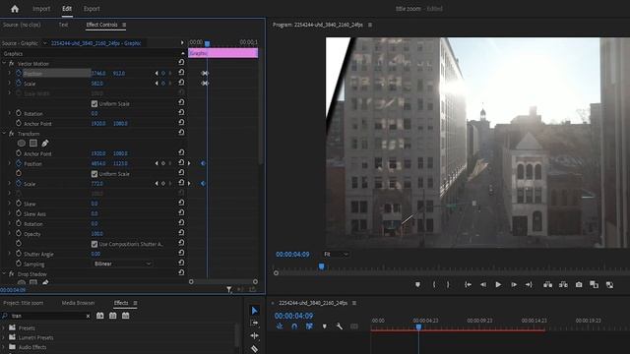Collapse the Drop Shadow effect

click(4, 273)
